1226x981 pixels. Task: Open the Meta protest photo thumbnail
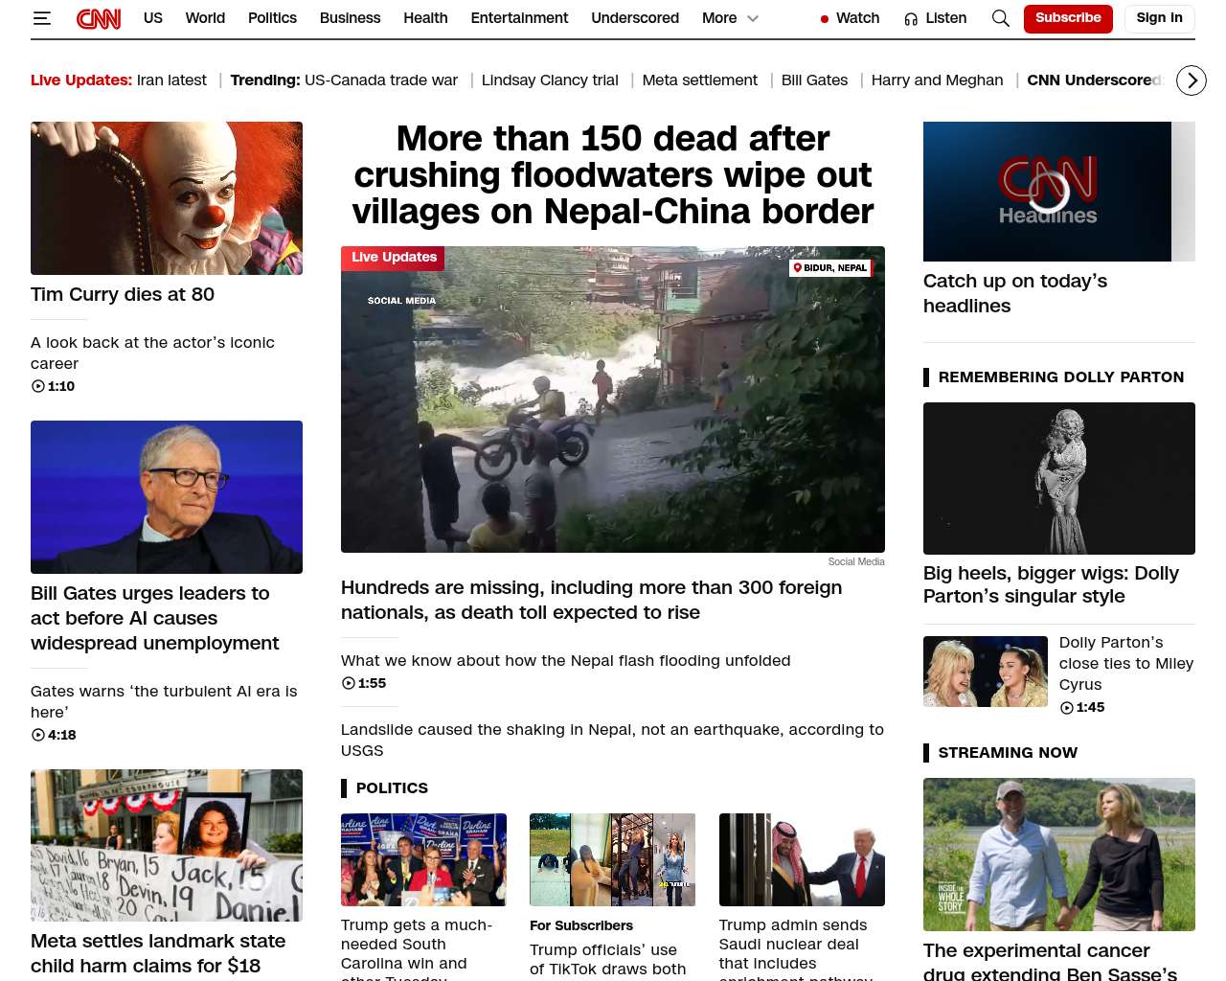point(167,846)
